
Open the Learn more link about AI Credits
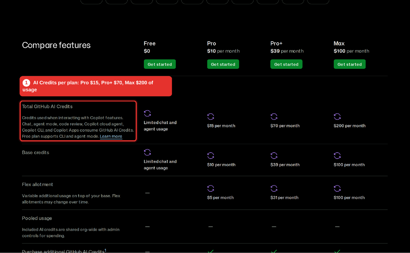[x=111, y=136]
